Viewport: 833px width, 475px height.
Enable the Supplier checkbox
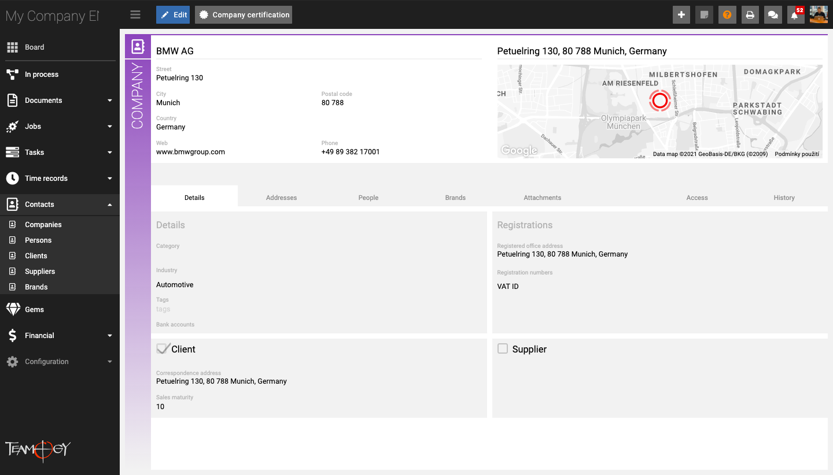pyautogui.click(x=503, y=348)
